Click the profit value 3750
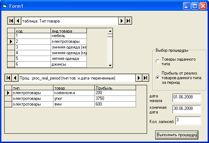This screenshot has height=143, width=209. (115, 98)
